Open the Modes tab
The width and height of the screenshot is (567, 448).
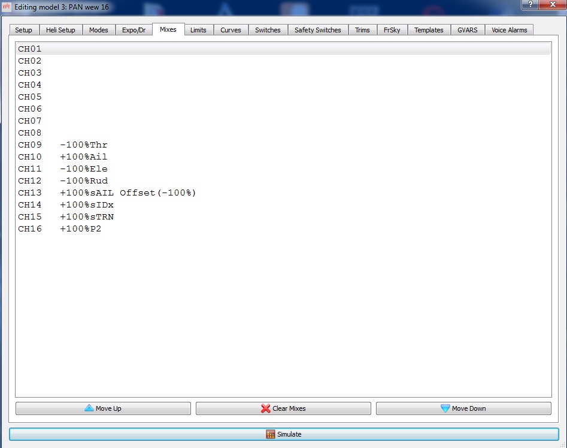tap(99, 30)
